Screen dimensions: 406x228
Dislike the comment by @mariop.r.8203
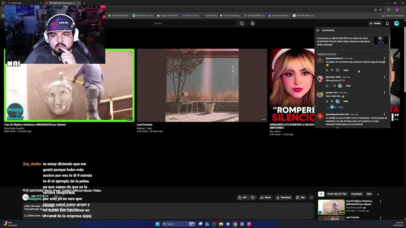334,86
